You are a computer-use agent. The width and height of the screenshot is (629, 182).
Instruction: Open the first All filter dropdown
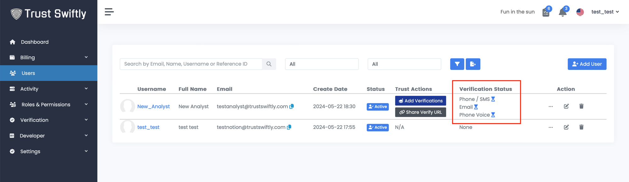[321, 64]
